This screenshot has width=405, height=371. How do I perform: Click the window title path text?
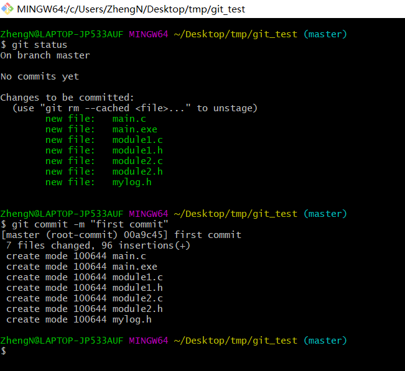coord(131,9)
